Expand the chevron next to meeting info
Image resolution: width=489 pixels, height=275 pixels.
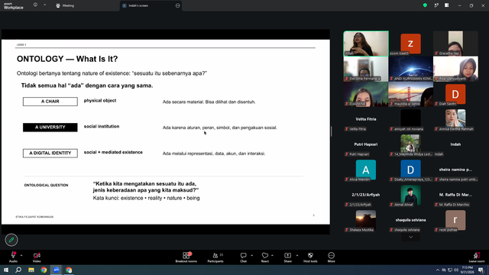[44, 5]
